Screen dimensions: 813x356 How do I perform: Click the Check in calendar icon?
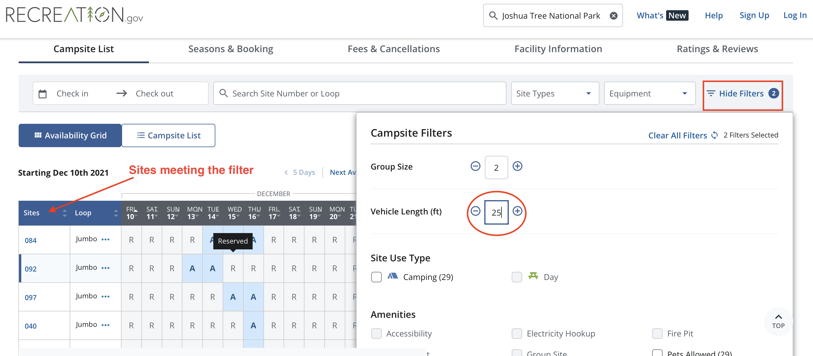point(43,94)
